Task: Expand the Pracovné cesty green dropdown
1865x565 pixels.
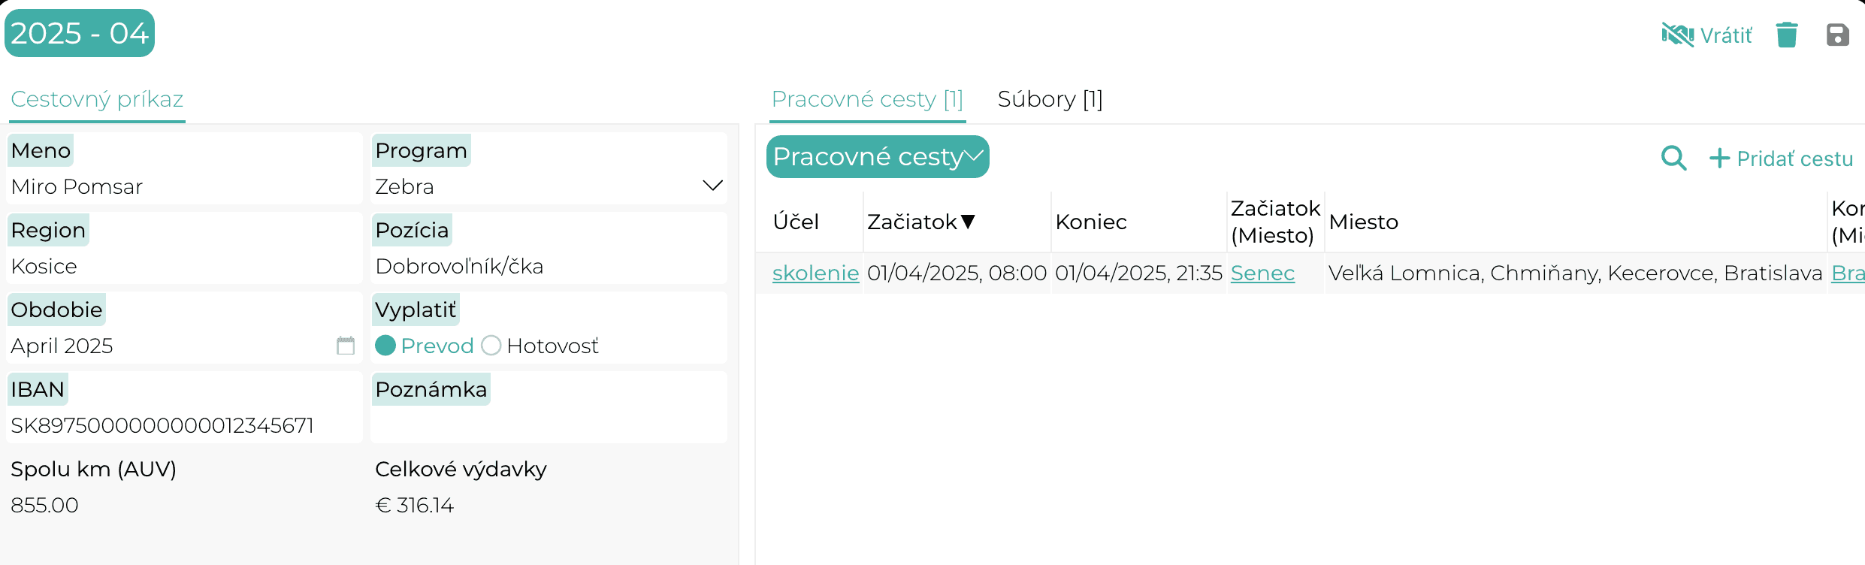Action: tap(878, 156)
